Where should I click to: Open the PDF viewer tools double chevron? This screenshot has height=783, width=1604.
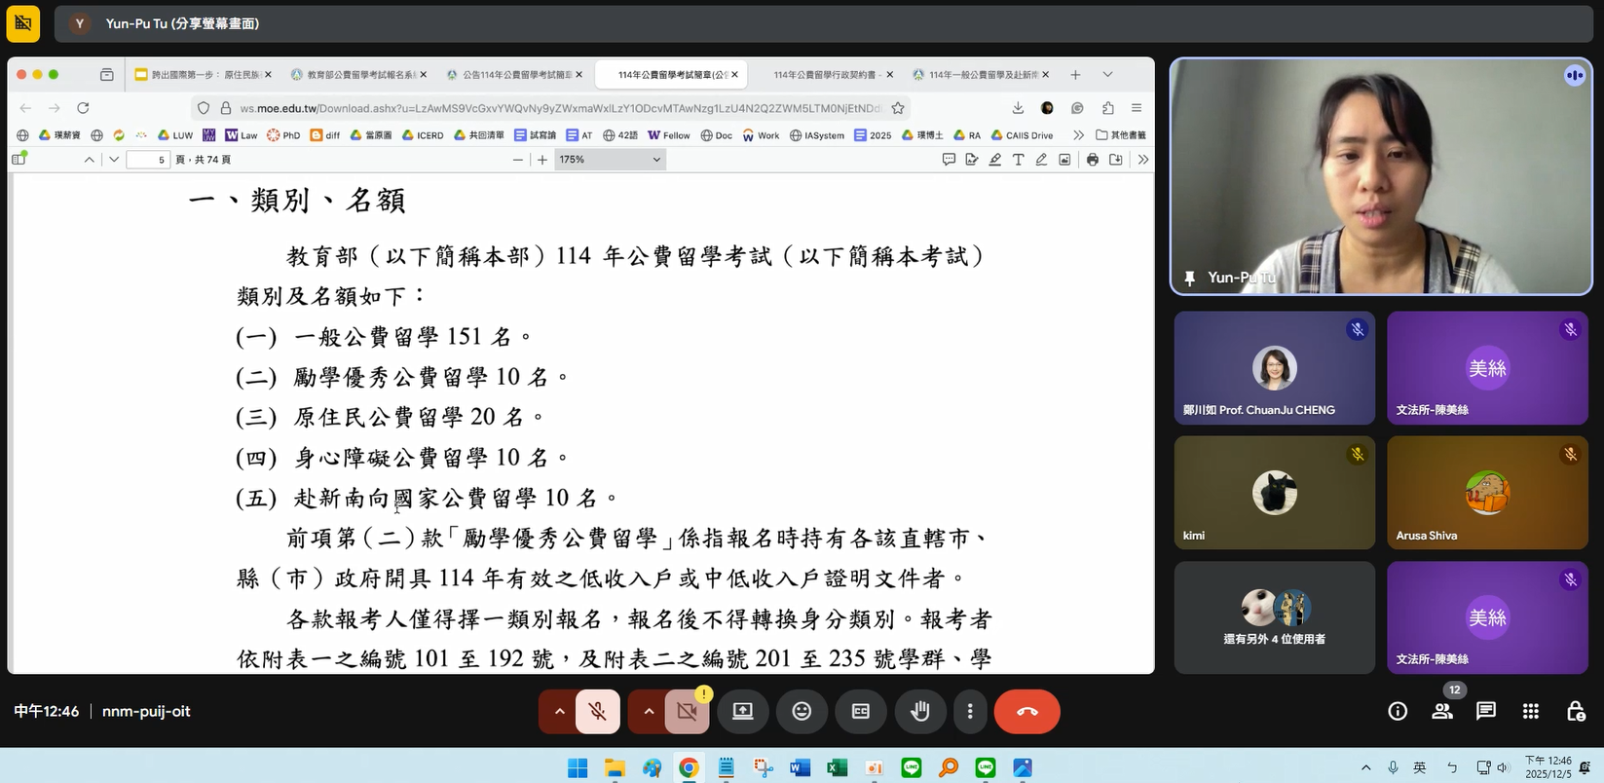tap(1142, 160)
